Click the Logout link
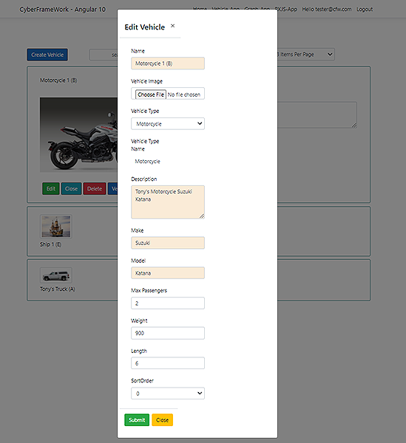The width and height of the screenshot is (406, 443). (x=365, y=10)
